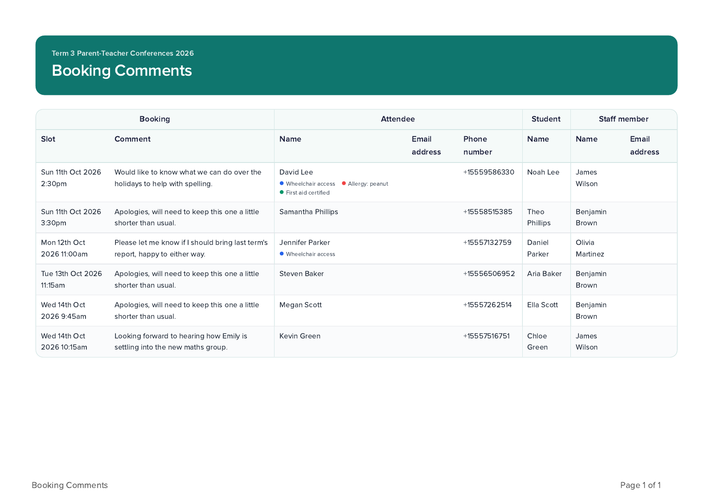Select the Sun 11th Oct 2026 2:30pm slot
Image resolution: width=713 pixels, height=504 pixels.
[71, 178]
